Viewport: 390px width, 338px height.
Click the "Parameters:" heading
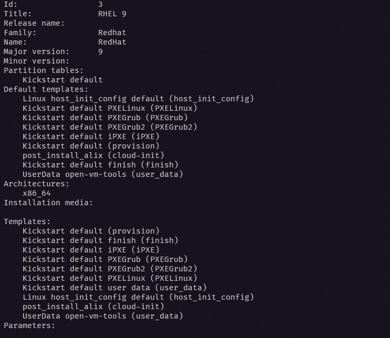[x=29, y=325]
